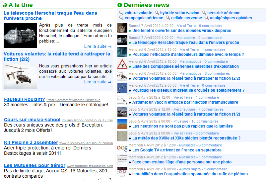Open 'Une fenêtre ouverte sur des mondes viraux disparus'

[182, 31]
